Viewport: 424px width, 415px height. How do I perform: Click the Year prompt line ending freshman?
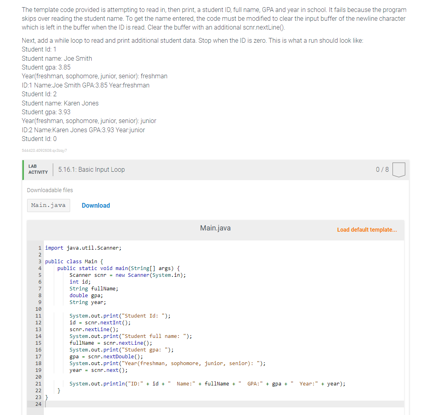(94, 76)
